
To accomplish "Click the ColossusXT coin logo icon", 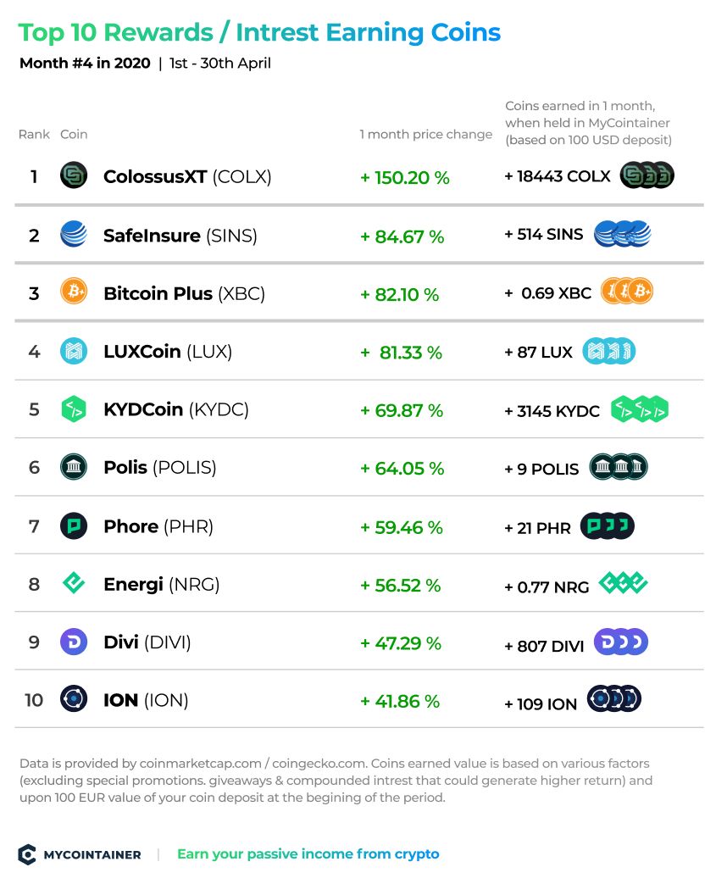I will pyautogui.click(x=74, y=175).
